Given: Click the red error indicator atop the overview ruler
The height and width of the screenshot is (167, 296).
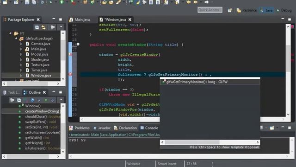Looking at the screenshot, I should 293,26.
